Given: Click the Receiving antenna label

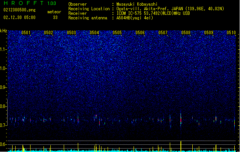Looking at the screenshot, I should (88, 18).
